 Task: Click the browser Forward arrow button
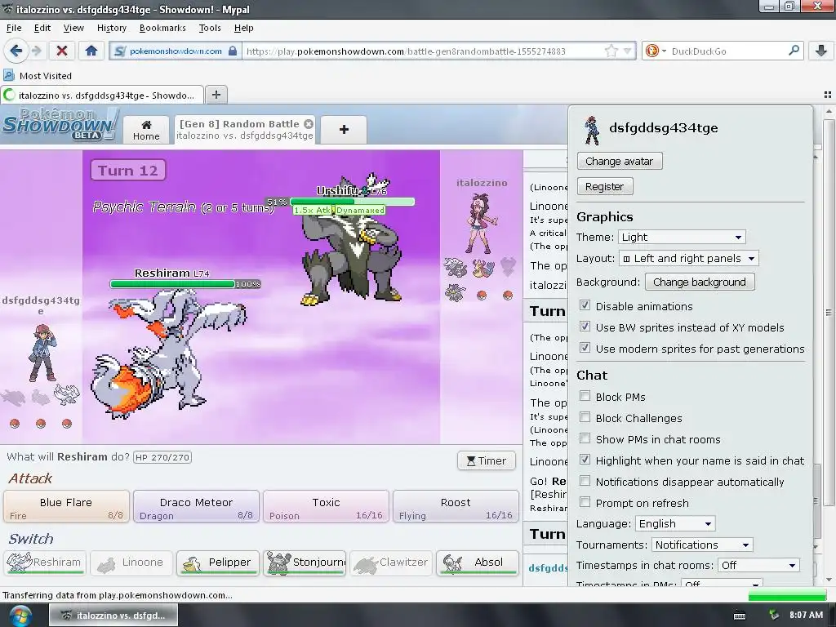[x=36, y=51]
